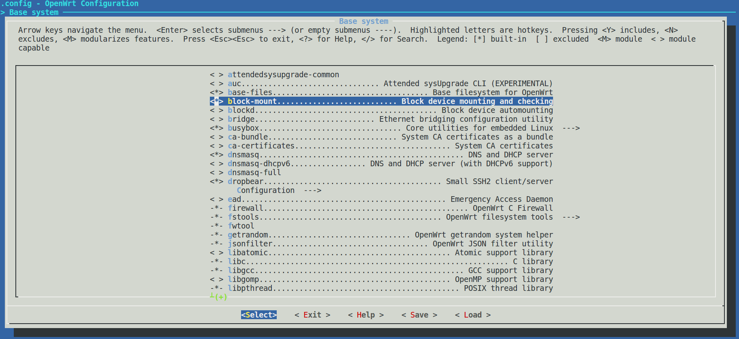
Task: Click the Load button
Action: click(473, 315)
